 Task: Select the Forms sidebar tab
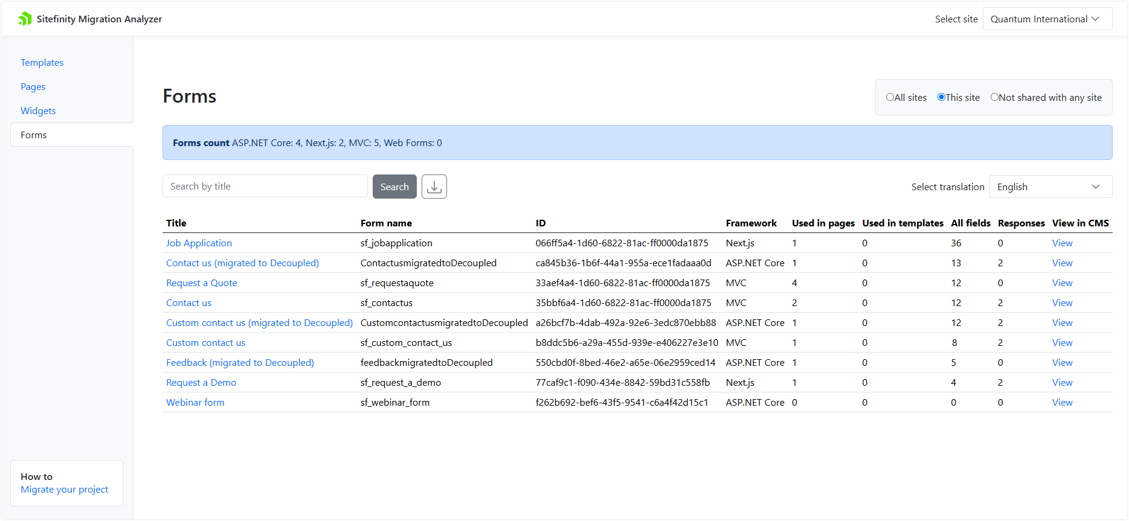34,135
